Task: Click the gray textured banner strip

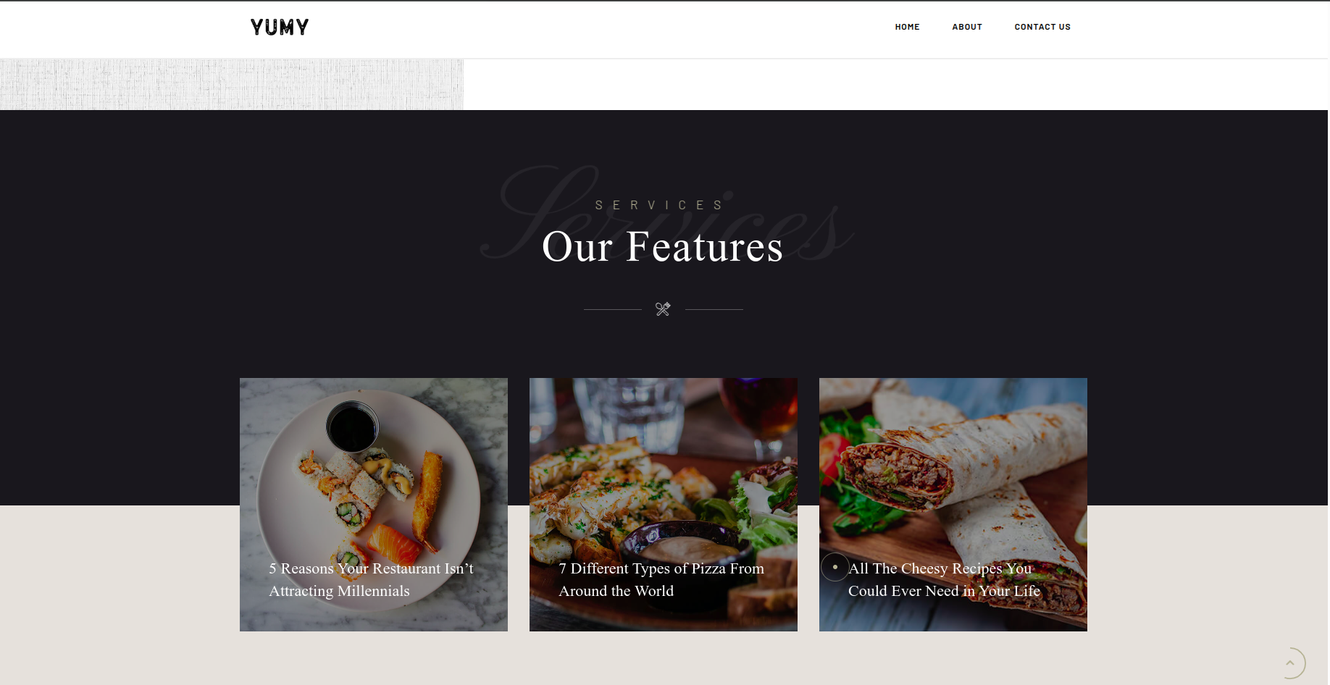Action: 232,84
